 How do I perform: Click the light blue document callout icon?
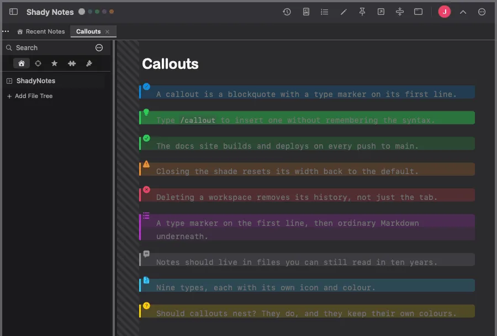146,280
